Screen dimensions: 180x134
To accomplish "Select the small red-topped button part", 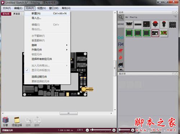I will click(x=164, y=24).
